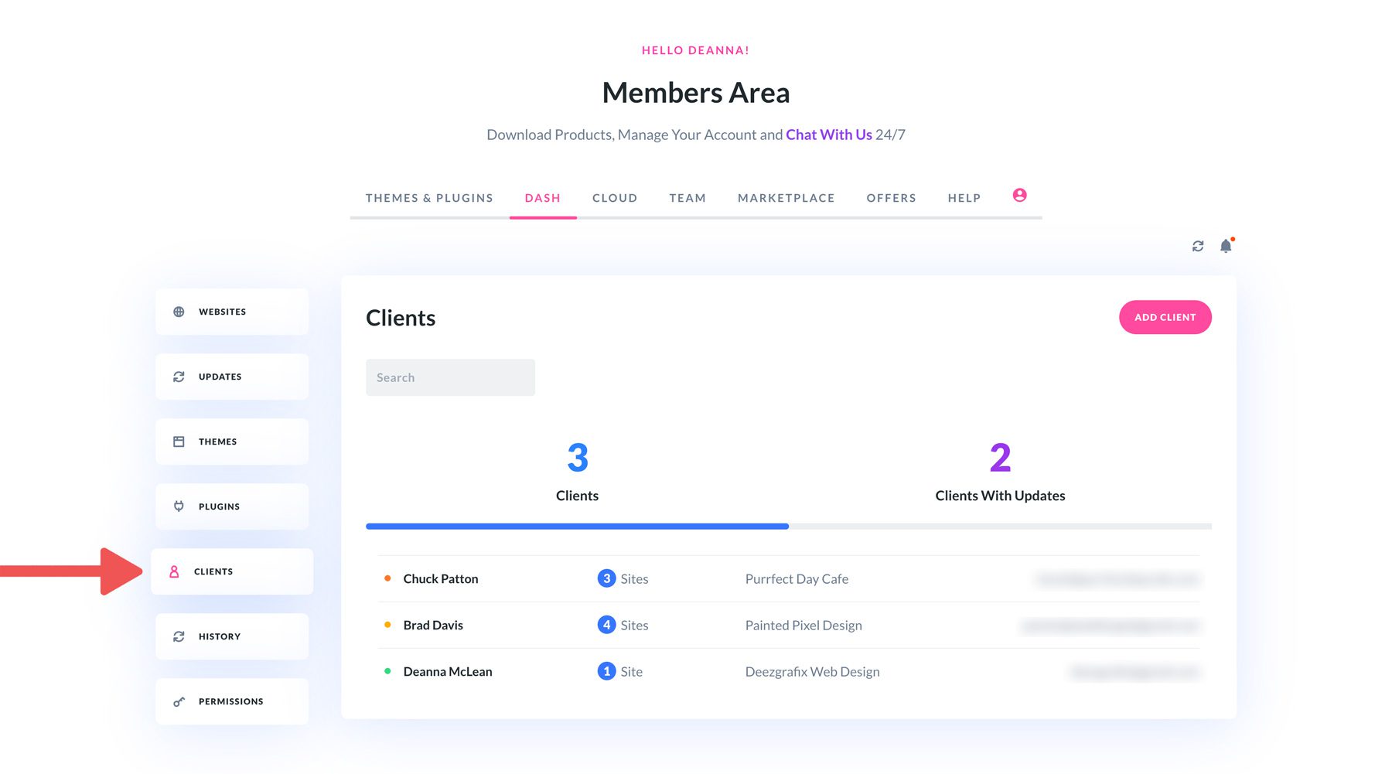
Task: Select the Plugins sidebar icon
Action: [x=179, y=506]
